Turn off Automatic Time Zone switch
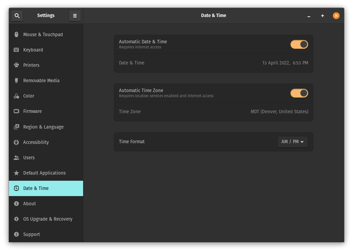Viewport: 353px width, 252px height. click(299, 93)
